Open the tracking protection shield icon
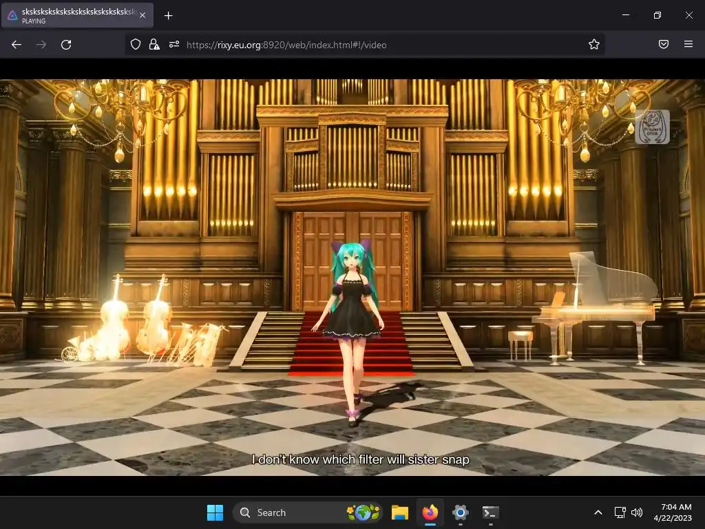Screen dimensions: 705x529 [136, 44]
